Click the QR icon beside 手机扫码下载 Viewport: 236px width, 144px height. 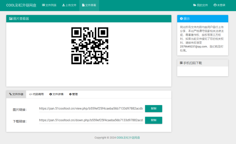coord(181,63)
